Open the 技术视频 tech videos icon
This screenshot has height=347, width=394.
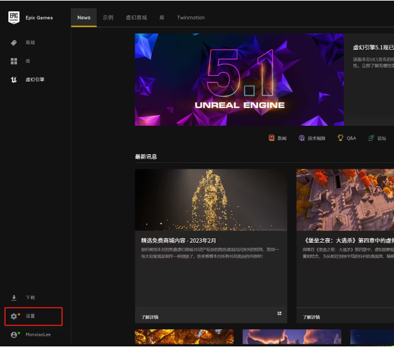[302, 138]
